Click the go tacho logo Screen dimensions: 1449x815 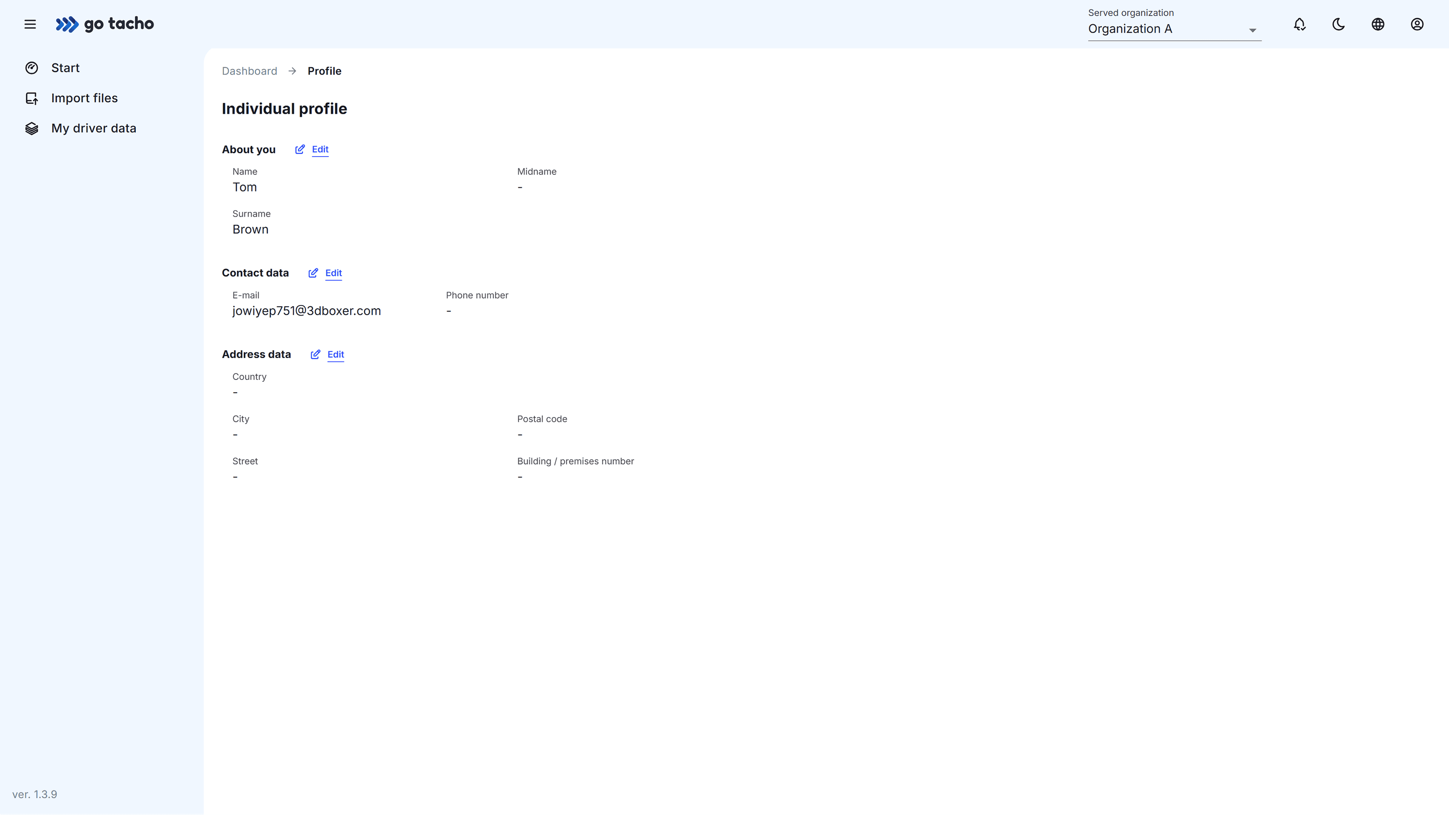point(105,24)
